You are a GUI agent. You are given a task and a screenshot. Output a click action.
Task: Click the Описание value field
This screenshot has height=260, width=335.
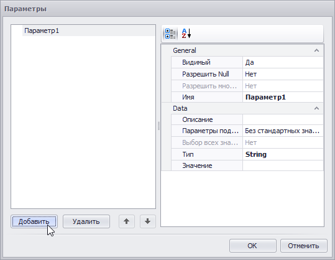click(x=283, y=119)
